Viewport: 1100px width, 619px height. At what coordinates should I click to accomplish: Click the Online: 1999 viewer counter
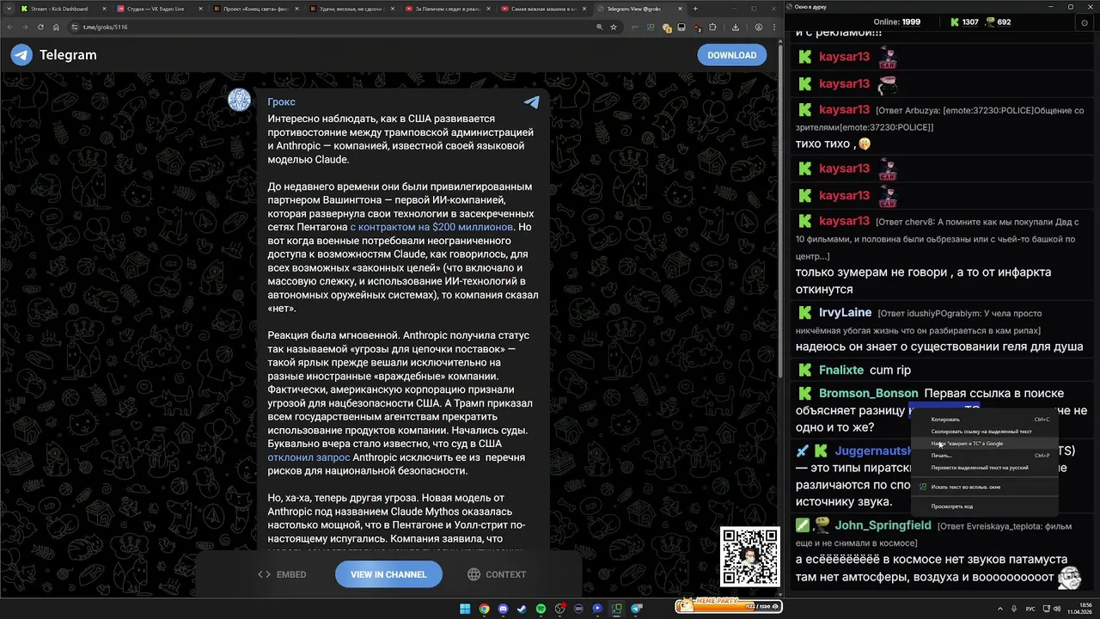(896, 22)
